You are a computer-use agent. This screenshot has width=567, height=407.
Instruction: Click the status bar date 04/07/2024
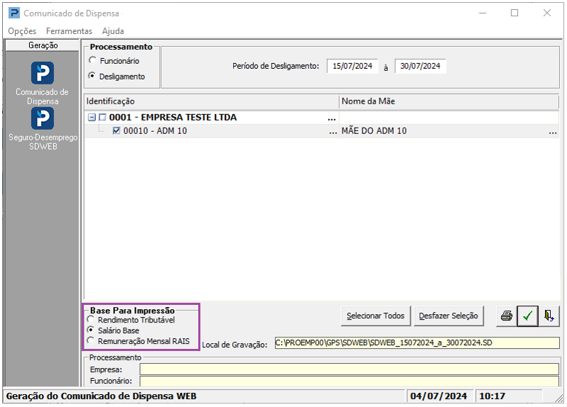[438, 396]
